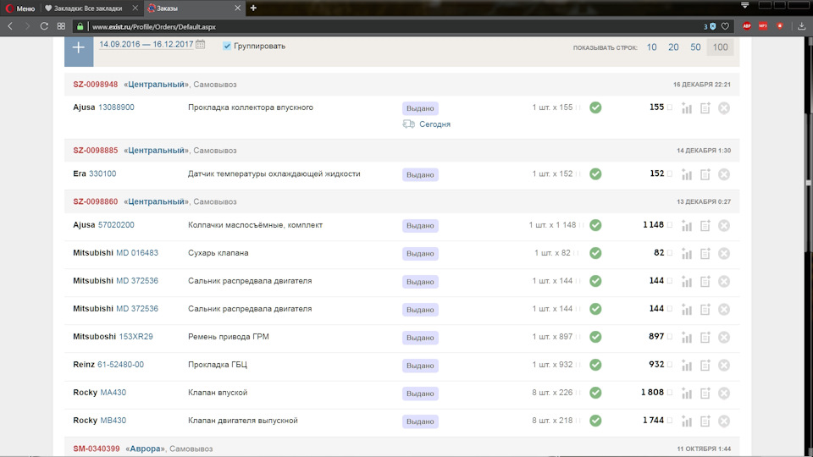Click the note icon for Era 330100
The image size is (813, 457).
(705, 174)
